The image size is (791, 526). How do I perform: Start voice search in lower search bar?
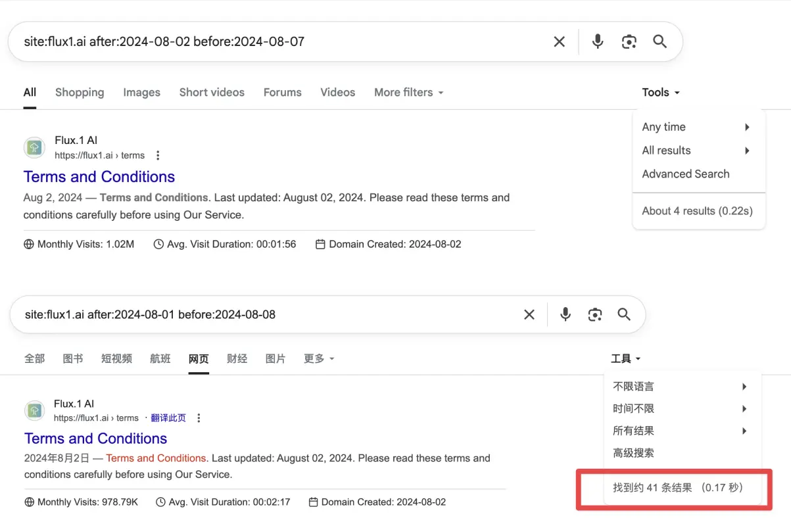565,314
